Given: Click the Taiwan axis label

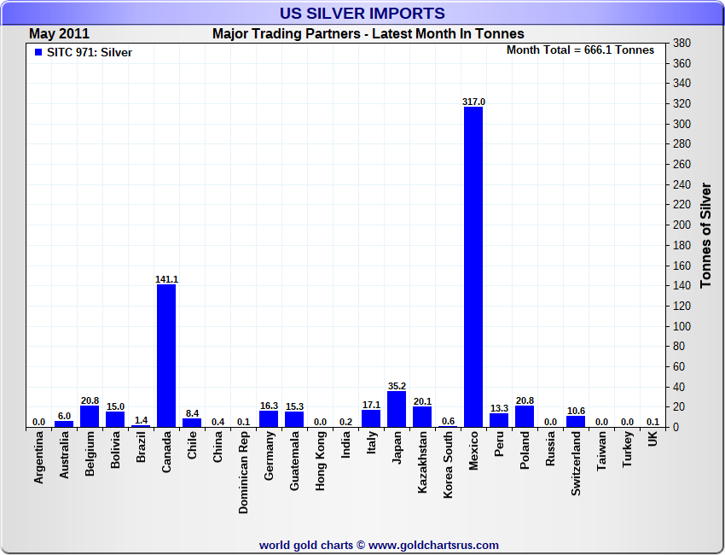Looking at the screenshot, I should click(x=601, y=451).
